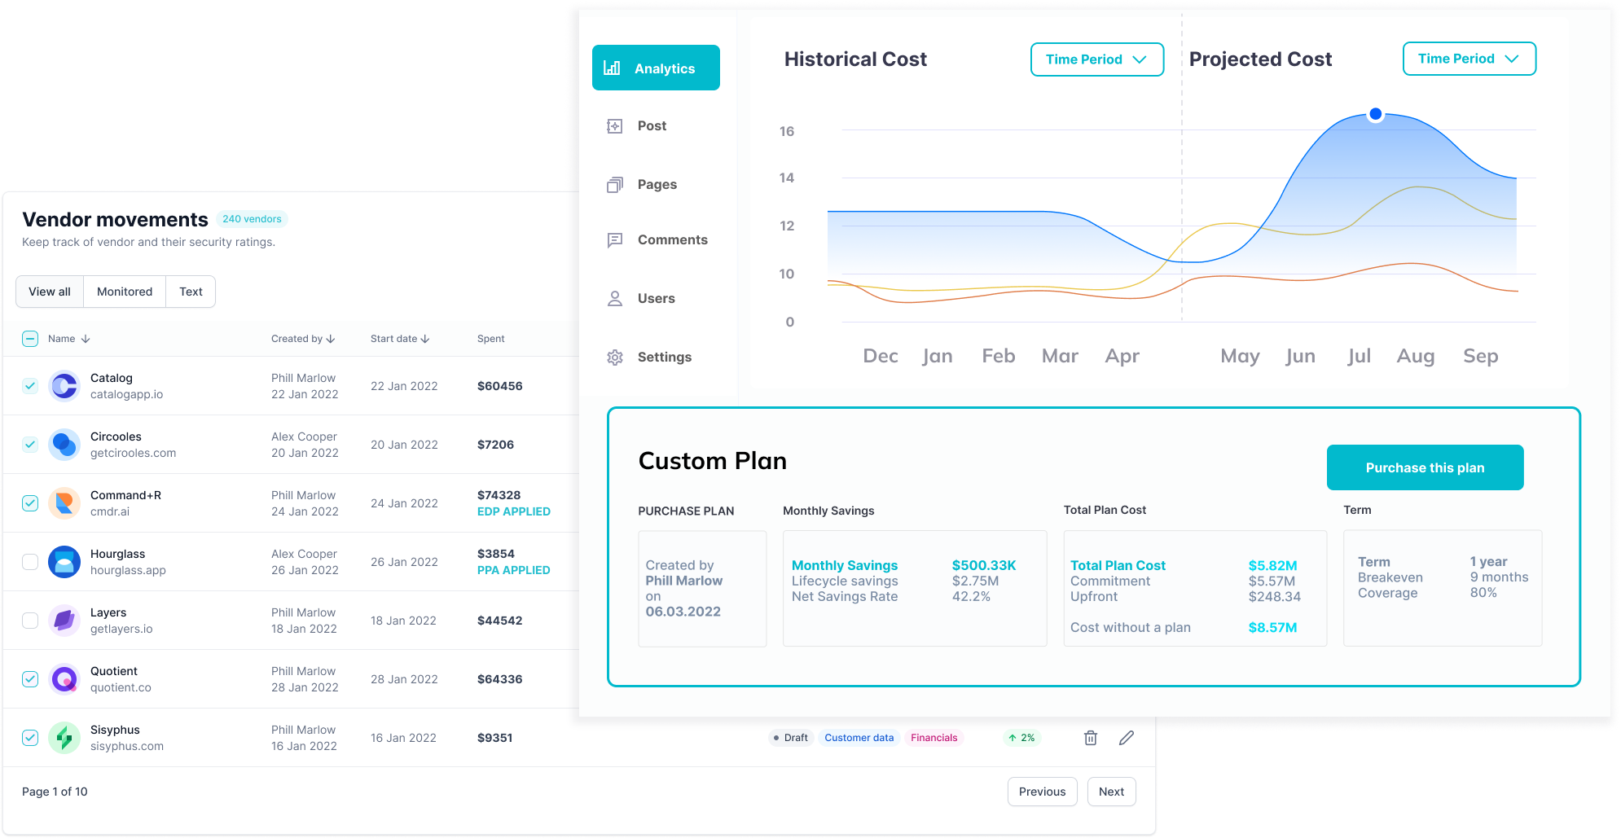Click the Customer data tag
The width and height of the screenshot is (1621, 838).
pos(859,738)
